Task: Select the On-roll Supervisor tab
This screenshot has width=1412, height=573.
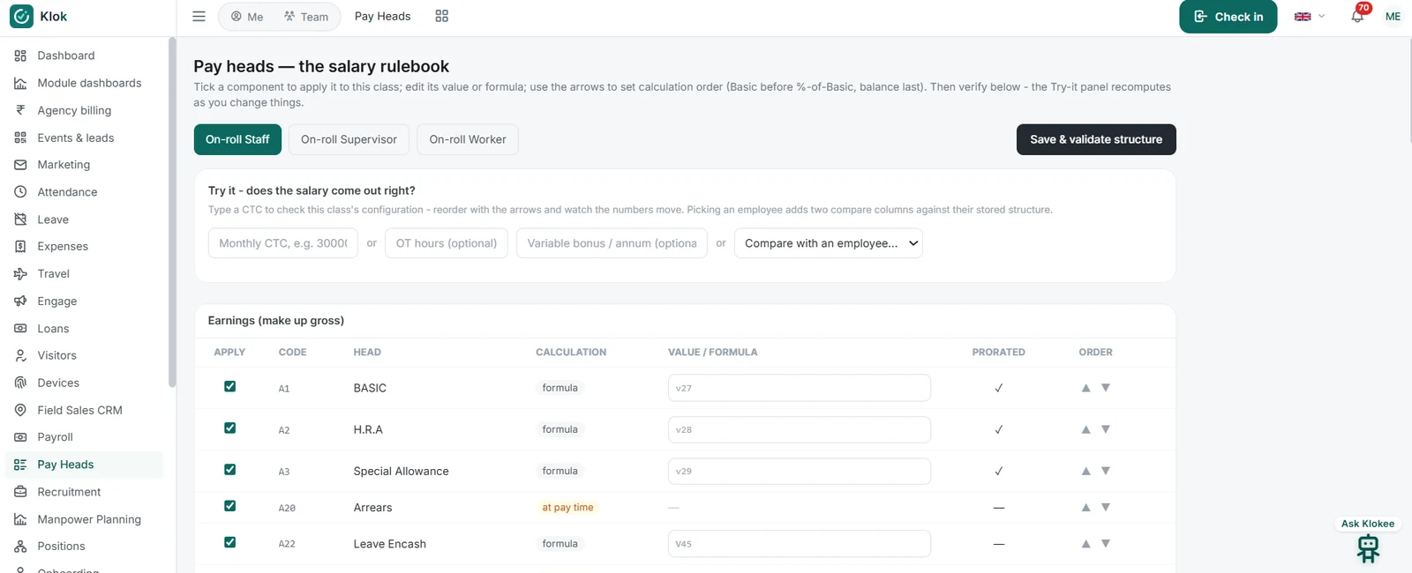Action: coord(349,139)
